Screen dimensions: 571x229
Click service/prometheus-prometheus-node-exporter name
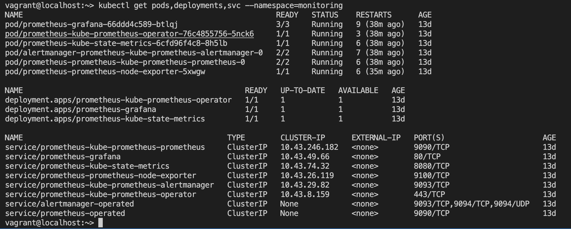(101, 176)
